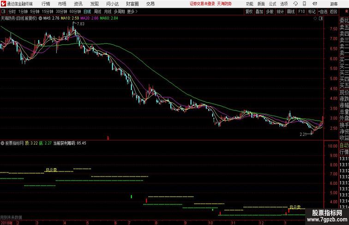
Task: Switch to the 15分钟 period
Action: click(x=48, y=12)
